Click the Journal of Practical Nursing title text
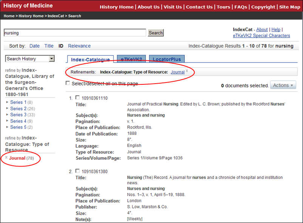303x223 pixels. tap(206, 107)
